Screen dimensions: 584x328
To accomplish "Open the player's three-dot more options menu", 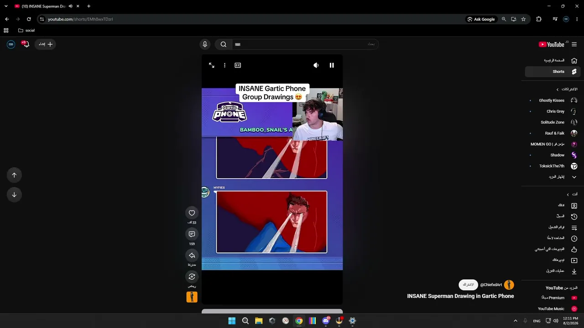I will (x=224, y=65).
